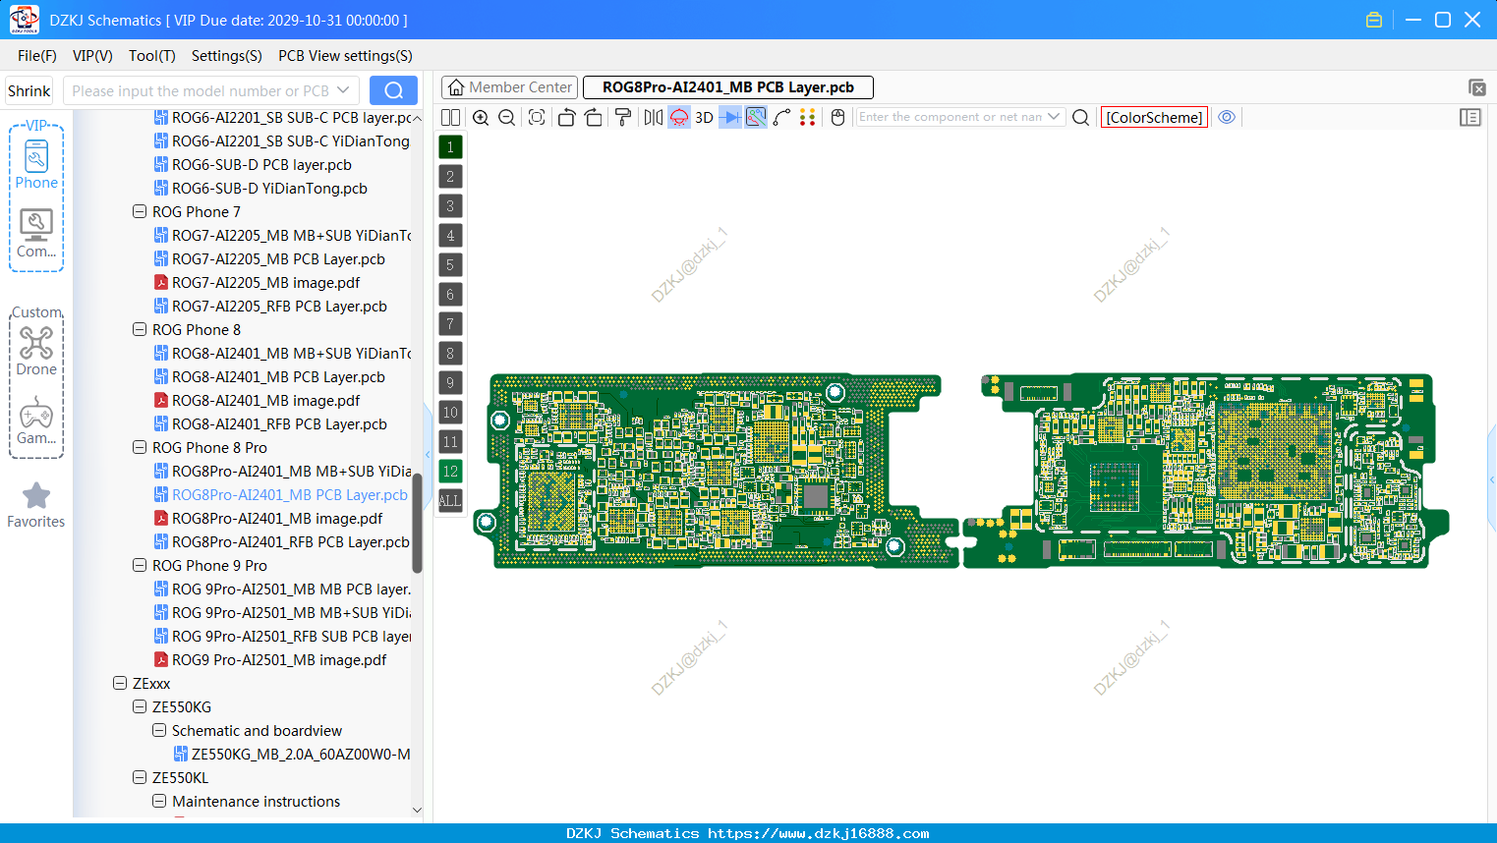
Task: Select PCB layer 12
Action: tap(450, 472)
